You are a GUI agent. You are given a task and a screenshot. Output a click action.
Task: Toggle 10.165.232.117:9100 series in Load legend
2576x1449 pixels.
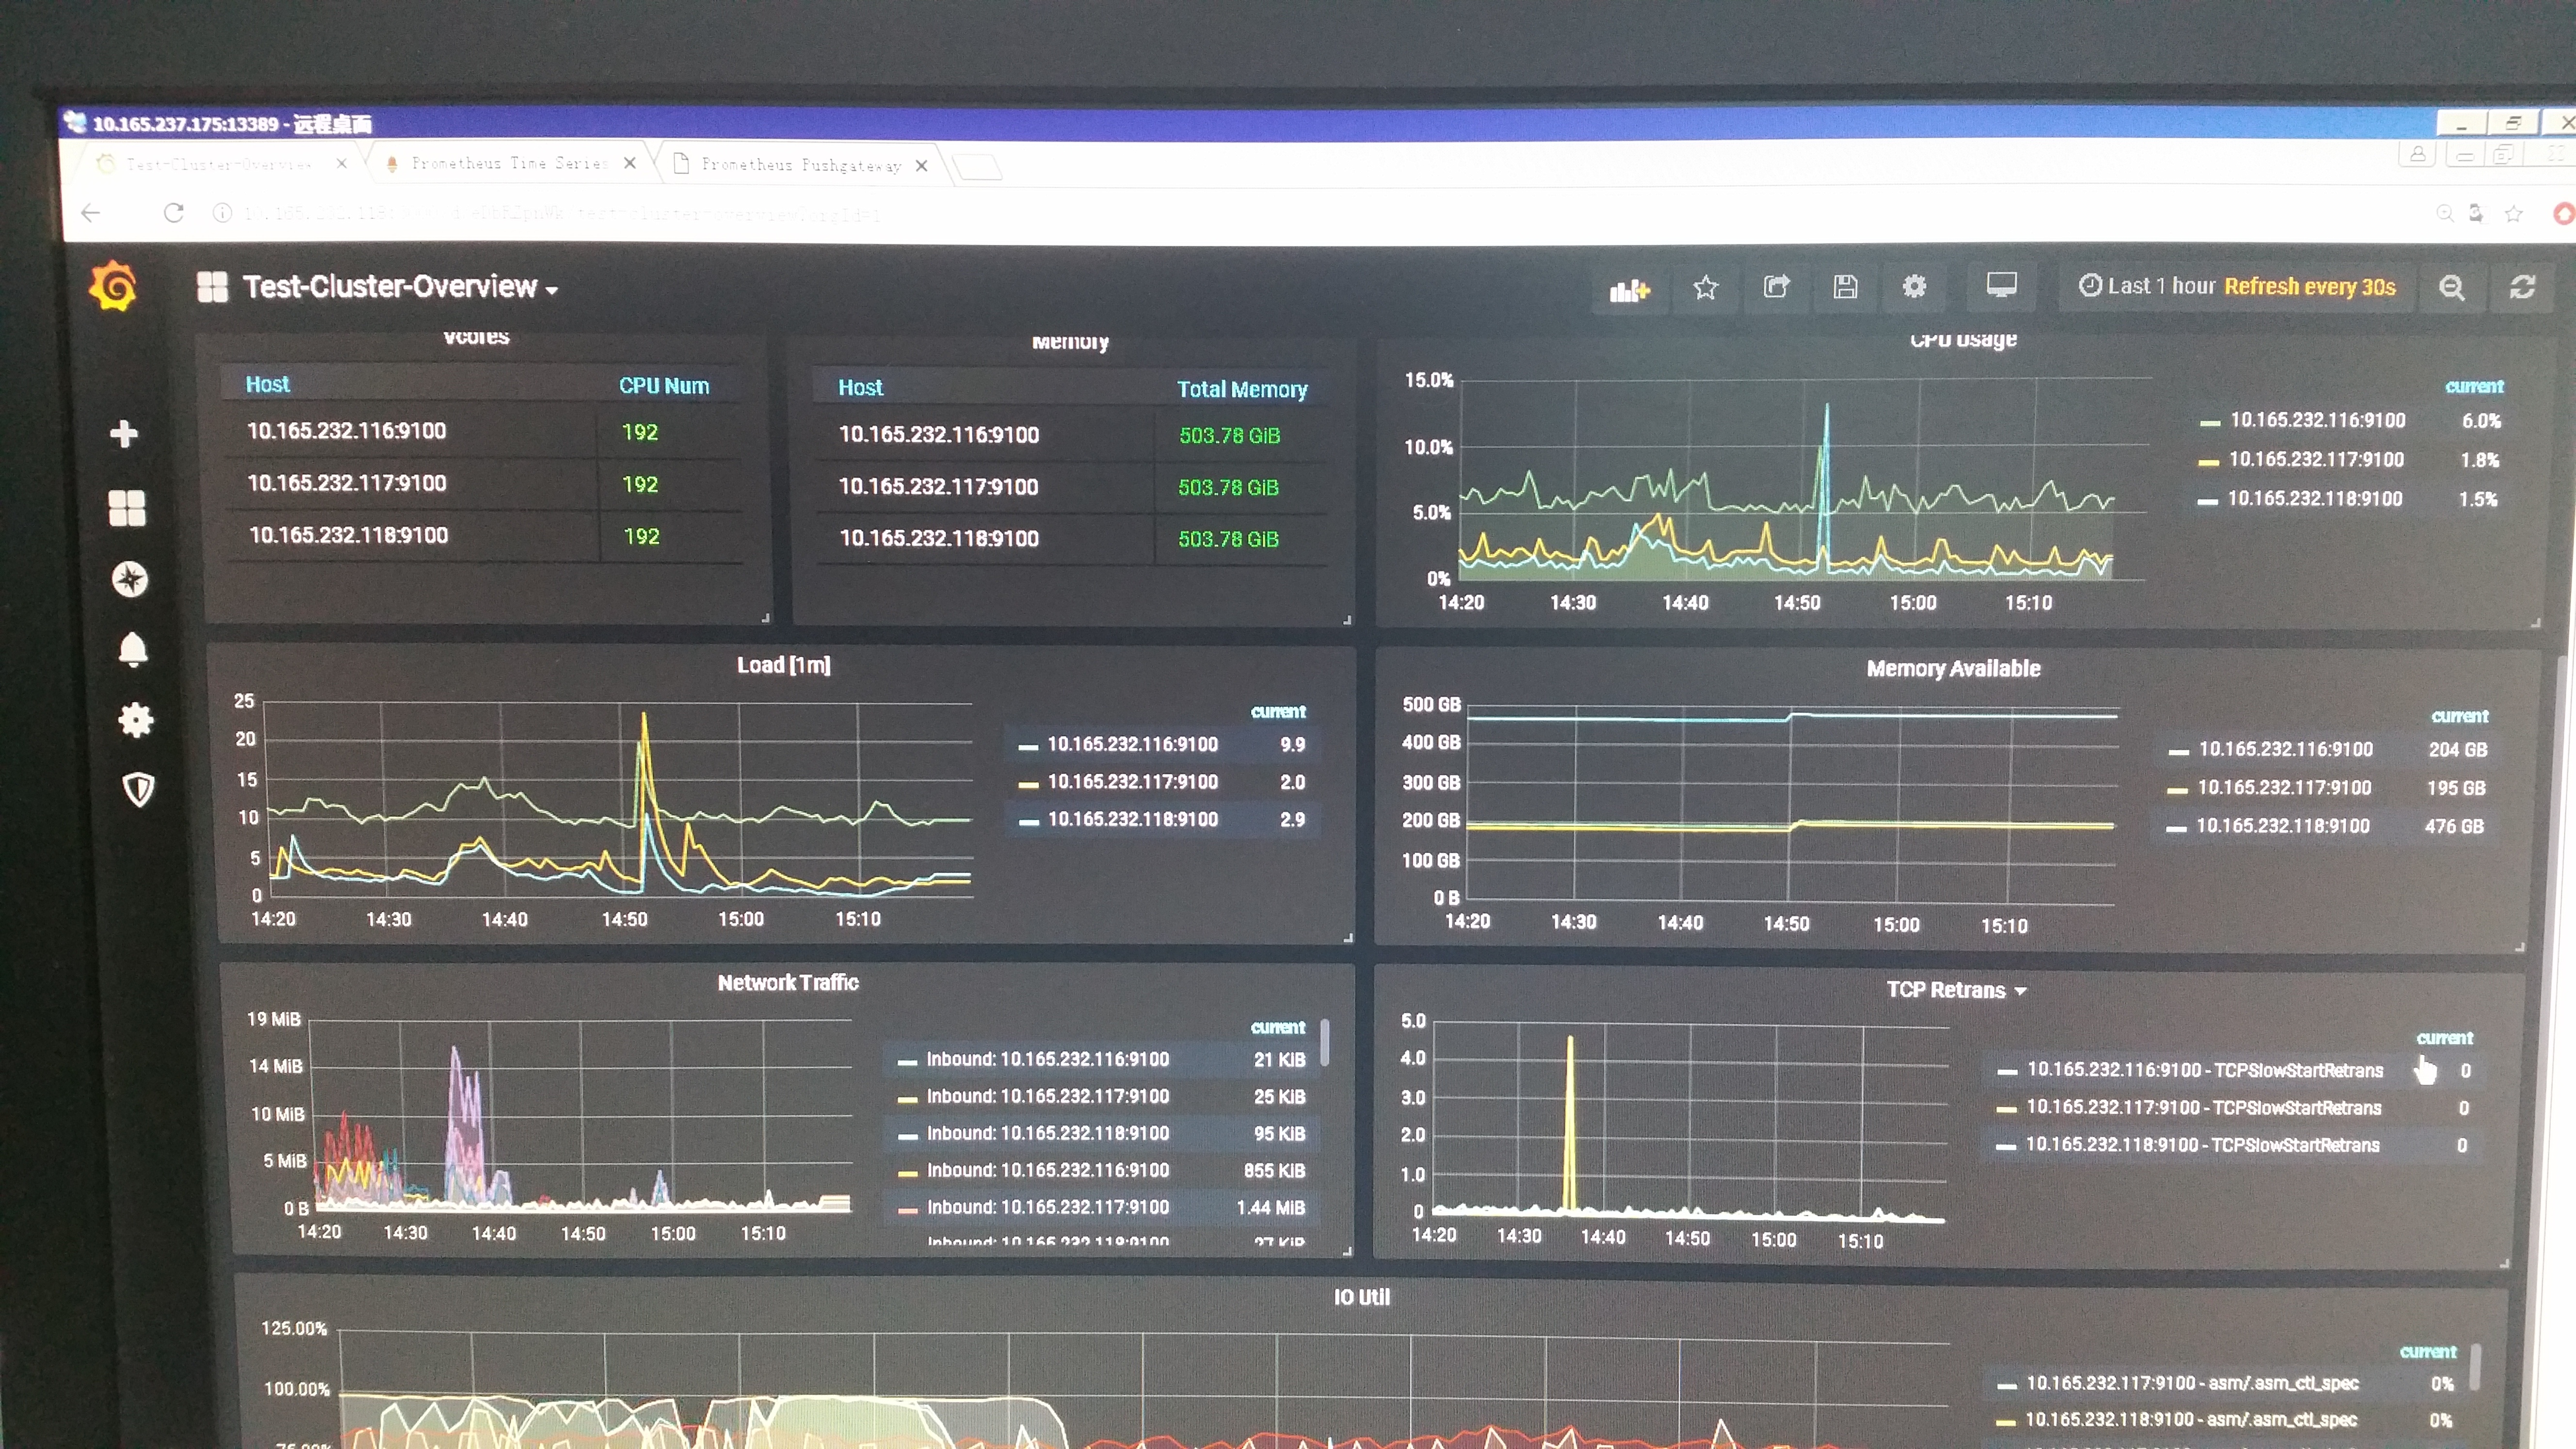1132,782
